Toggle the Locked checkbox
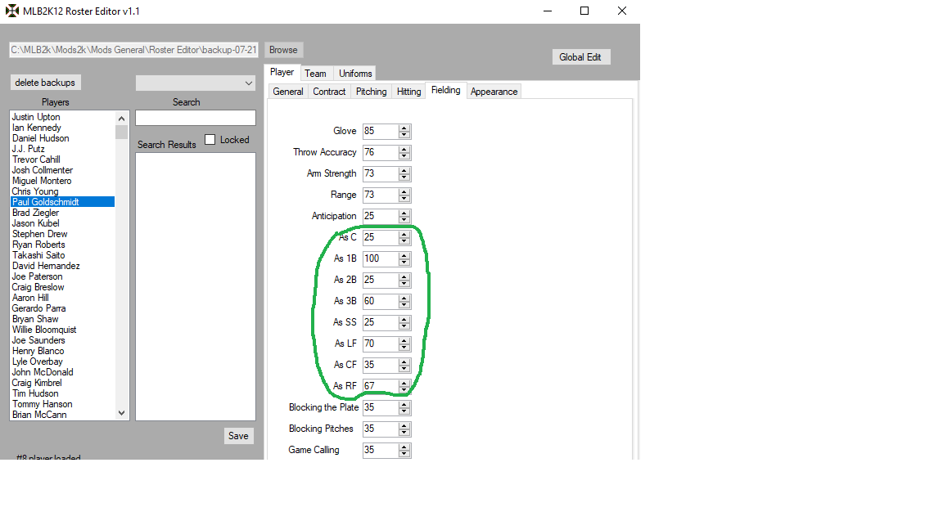Viewport: 943px width, 530px height. click(x=210, y=139)
